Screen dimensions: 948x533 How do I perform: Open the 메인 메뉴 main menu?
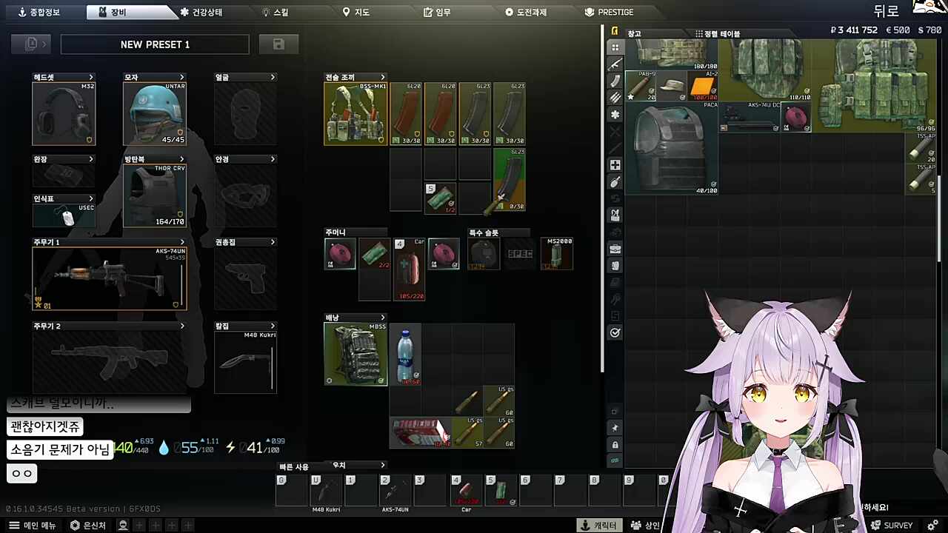32,525
